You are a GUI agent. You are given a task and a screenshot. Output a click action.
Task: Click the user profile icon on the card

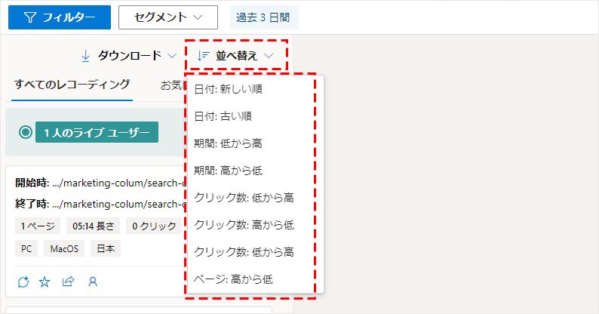click(x=93, y=282)
